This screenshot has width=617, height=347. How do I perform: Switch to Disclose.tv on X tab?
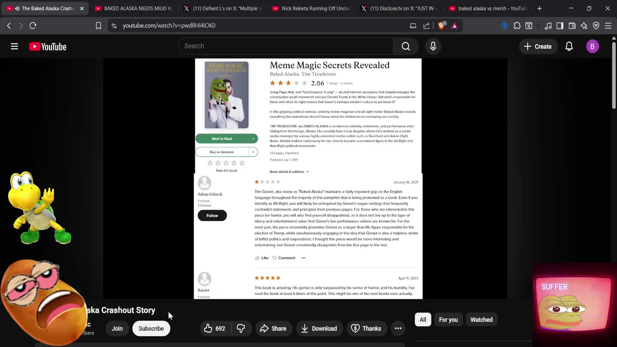(400, 8)
